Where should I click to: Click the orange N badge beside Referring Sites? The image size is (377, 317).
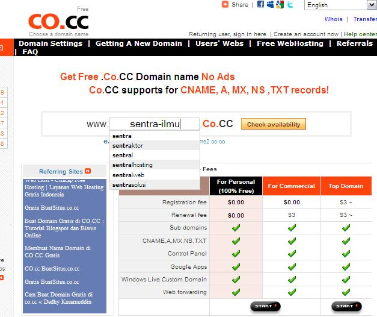point(88,171)
